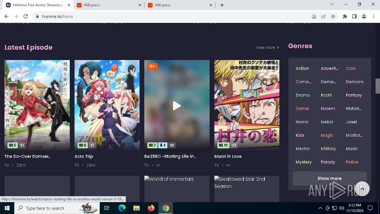Select the Horror genre
The width and height of the screenshot is (380, 214).
click(302, 122)
